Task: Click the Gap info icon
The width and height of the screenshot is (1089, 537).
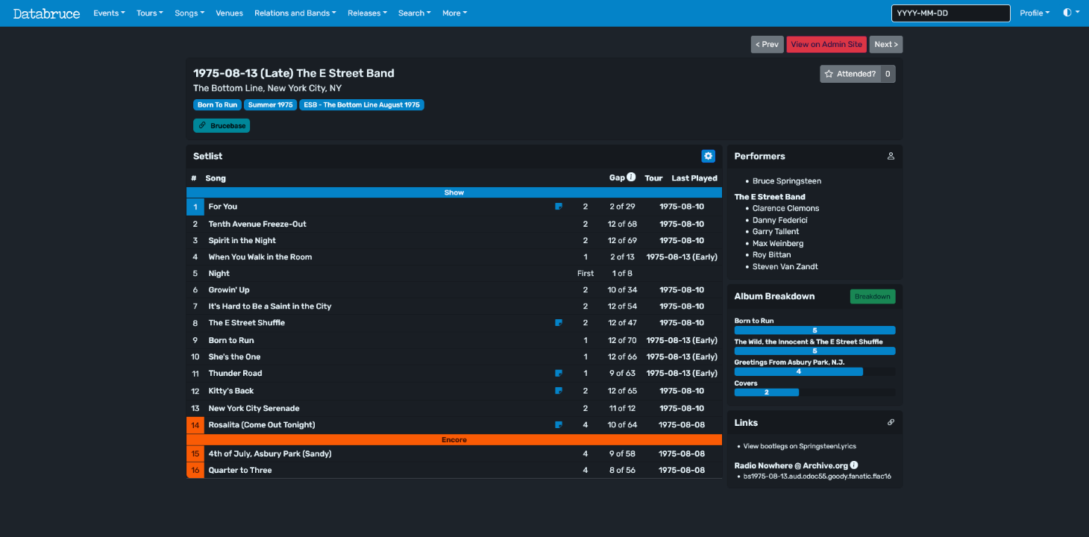Action: [x=631, y=178]
